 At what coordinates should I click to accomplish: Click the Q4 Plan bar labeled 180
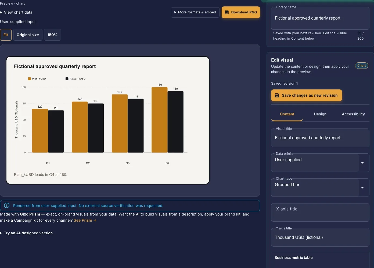tap(159, 120)
